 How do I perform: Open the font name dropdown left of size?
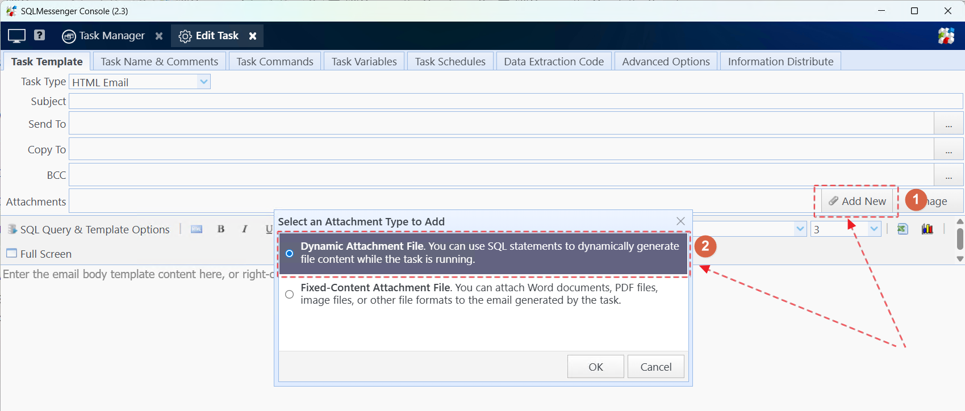pyautogui.click(x=800, y=229)
